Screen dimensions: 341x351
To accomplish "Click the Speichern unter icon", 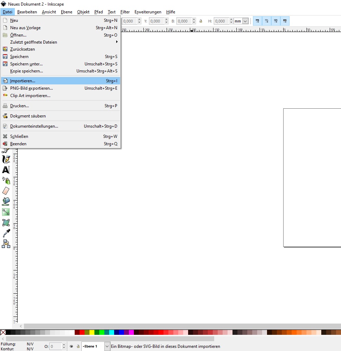I will [x=5, y=64].
